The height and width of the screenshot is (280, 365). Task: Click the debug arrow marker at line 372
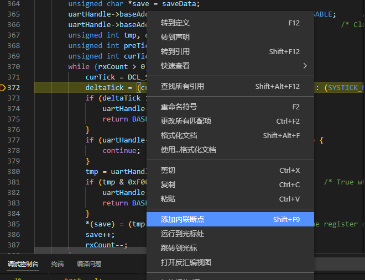[3, 88]
